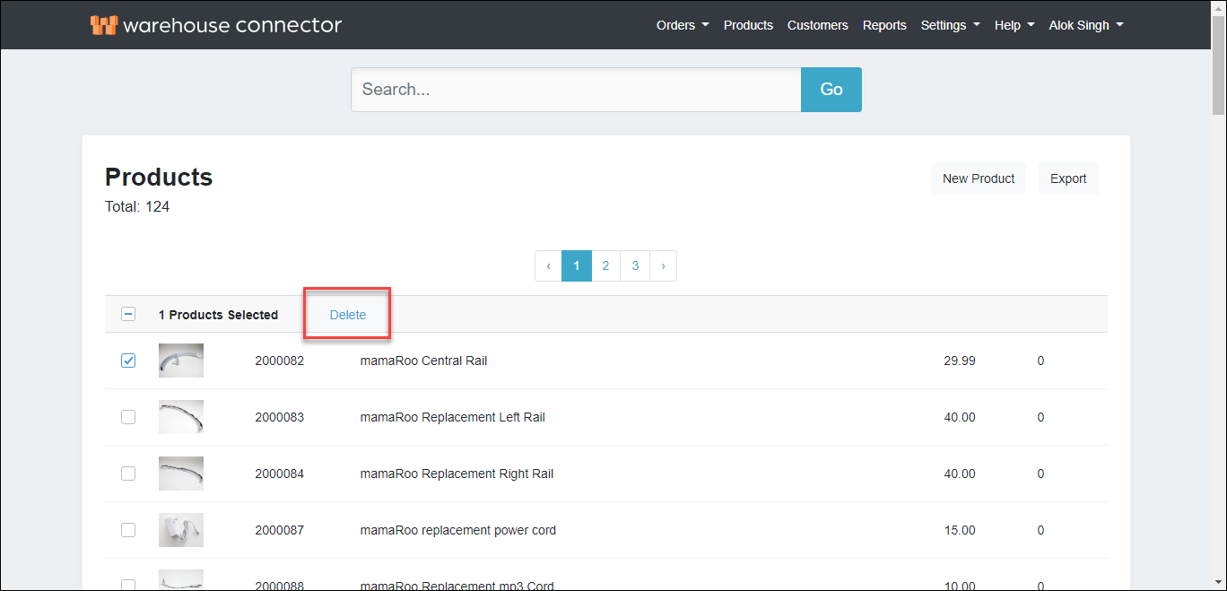1227x591 pixels.
Task: Delete the selected products
Action: click(348, 315)
